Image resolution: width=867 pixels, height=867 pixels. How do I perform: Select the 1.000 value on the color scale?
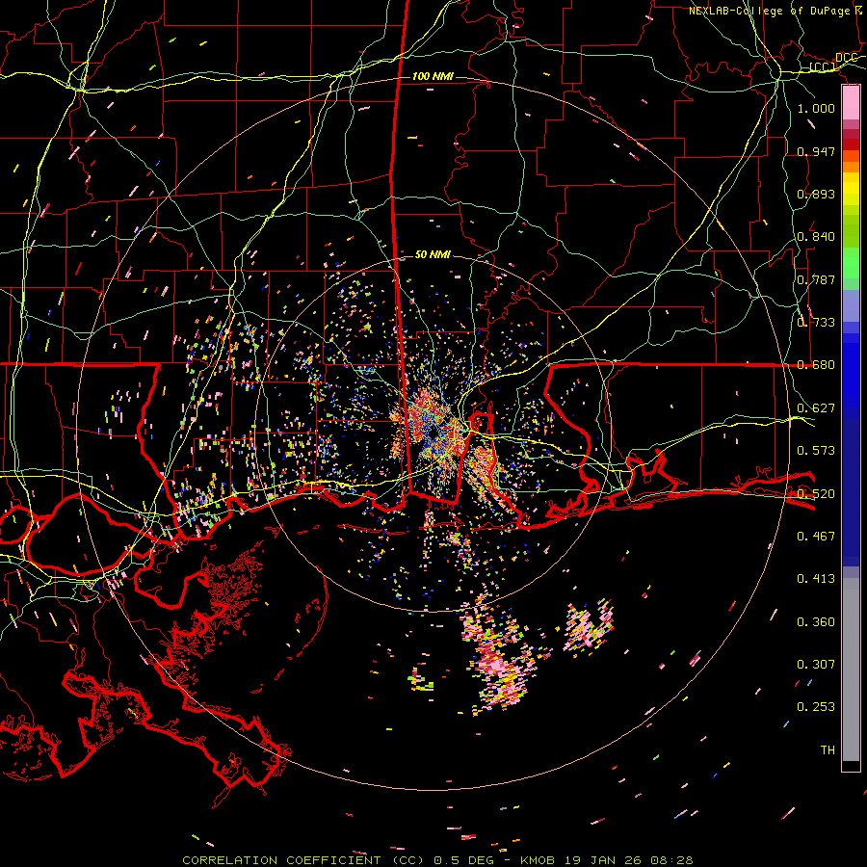pyautogui.click(x=816, y=108)
